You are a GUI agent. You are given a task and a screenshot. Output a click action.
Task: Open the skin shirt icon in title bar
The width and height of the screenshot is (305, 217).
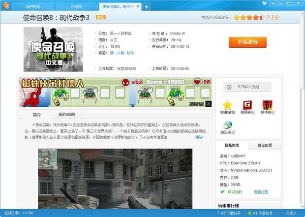click(x=265, y=3)
